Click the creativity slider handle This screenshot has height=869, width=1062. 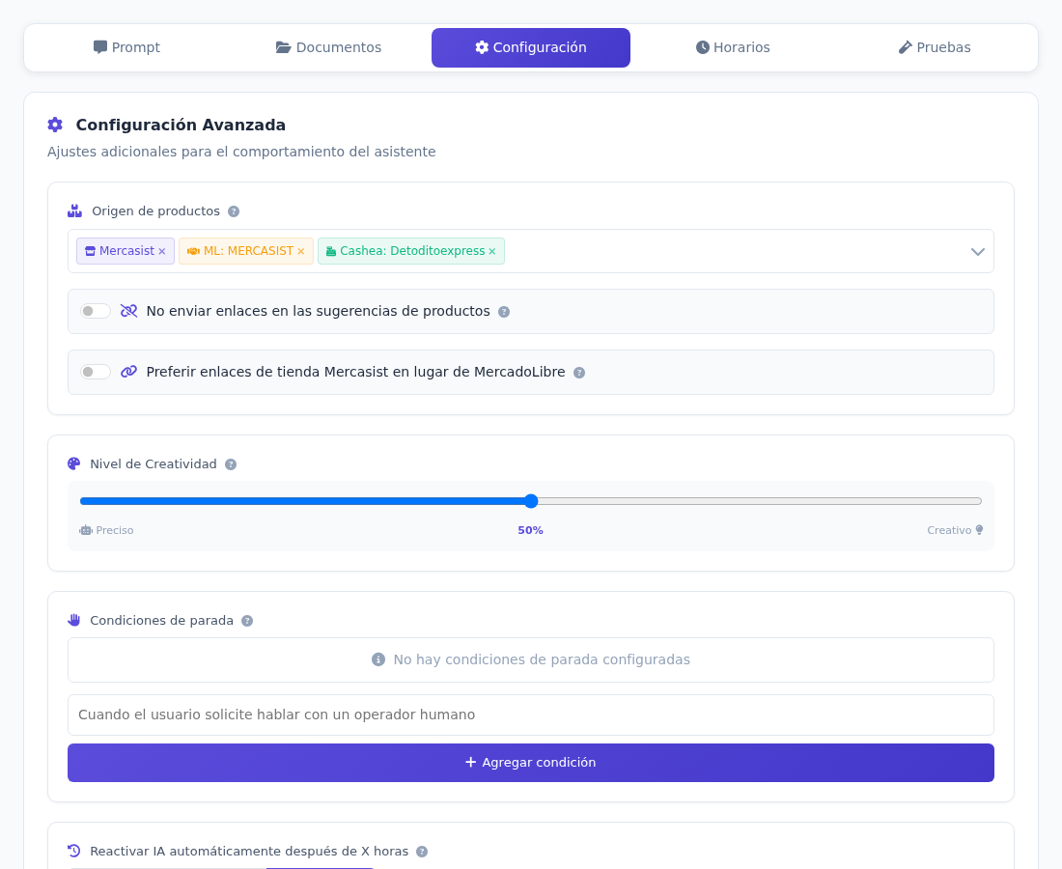click(x=531, y=501)
